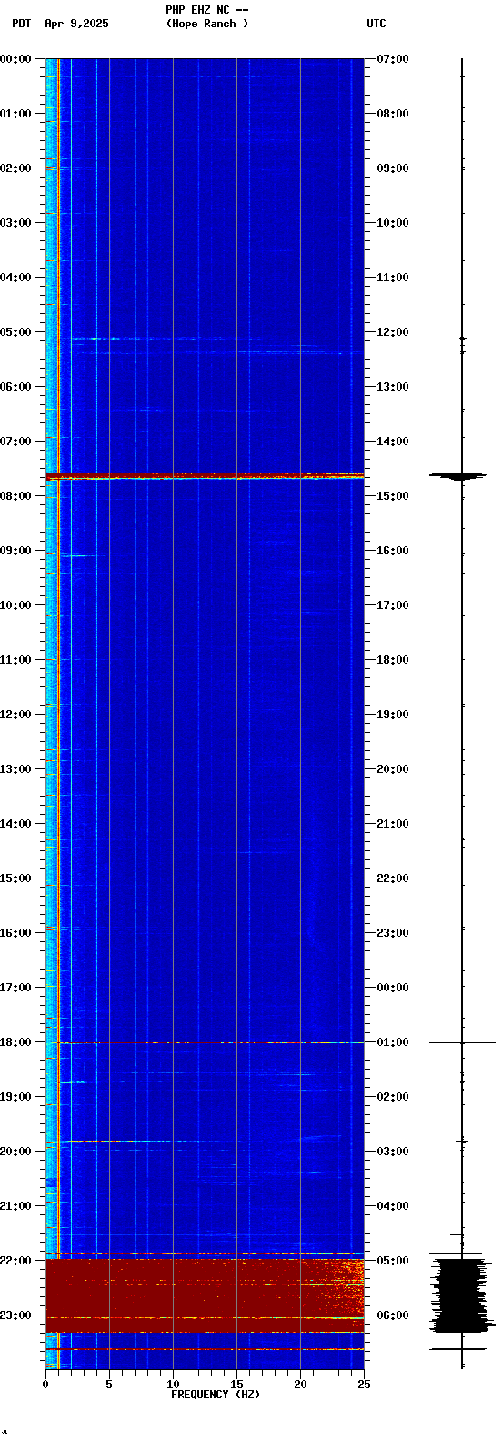
Task: Click the broad red saturated band after 22:00 PDT
Action: coord(205,1296)
